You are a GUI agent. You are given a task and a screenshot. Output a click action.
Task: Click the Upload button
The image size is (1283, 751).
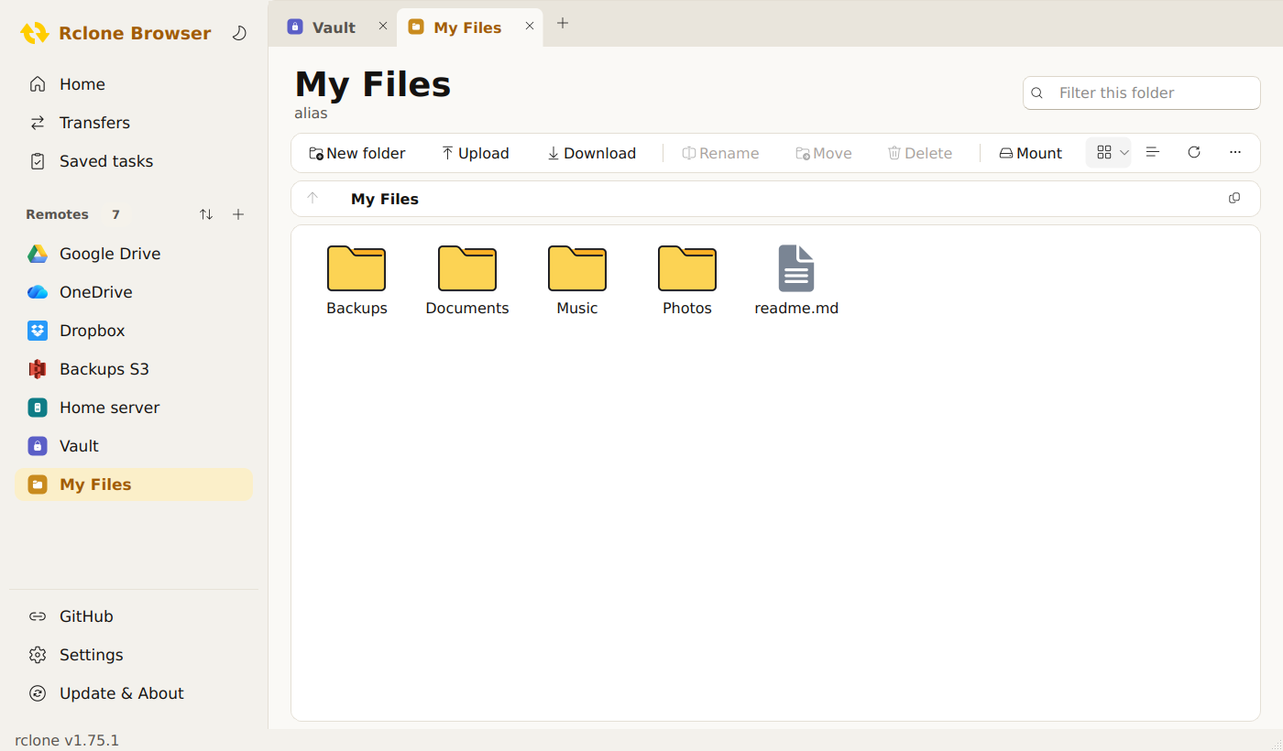pos(475,153)
